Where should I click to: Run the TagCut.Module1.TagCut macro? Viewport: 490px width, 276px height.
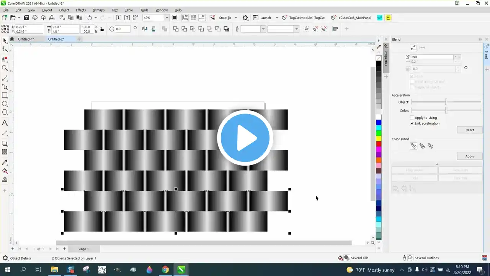(303, 18)
